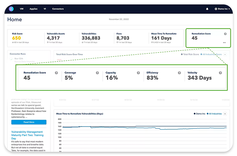Click Capacity value 16%
Screen dimensions: 237x156
pyautogui.click(x=112, y=78)
